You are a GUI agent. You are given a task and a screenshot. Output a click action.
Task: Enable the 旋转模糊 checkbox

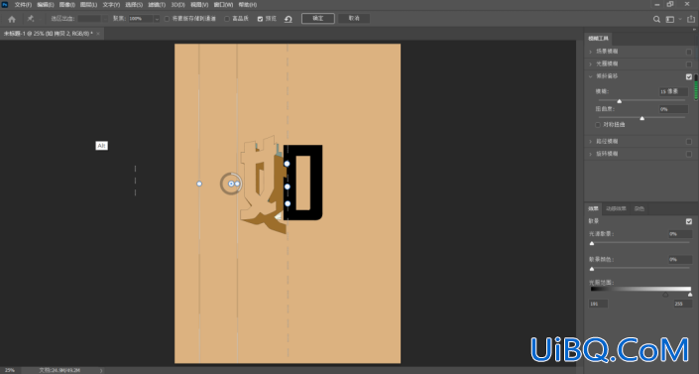689,154
